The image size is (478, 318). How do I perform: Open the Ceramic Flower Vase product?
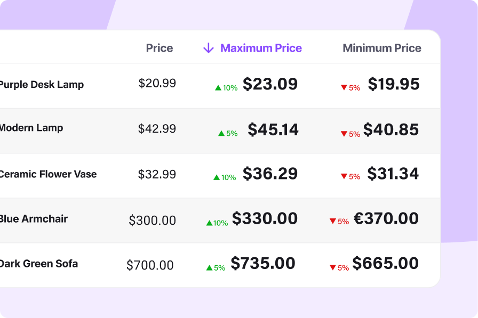tap(48, 174)
